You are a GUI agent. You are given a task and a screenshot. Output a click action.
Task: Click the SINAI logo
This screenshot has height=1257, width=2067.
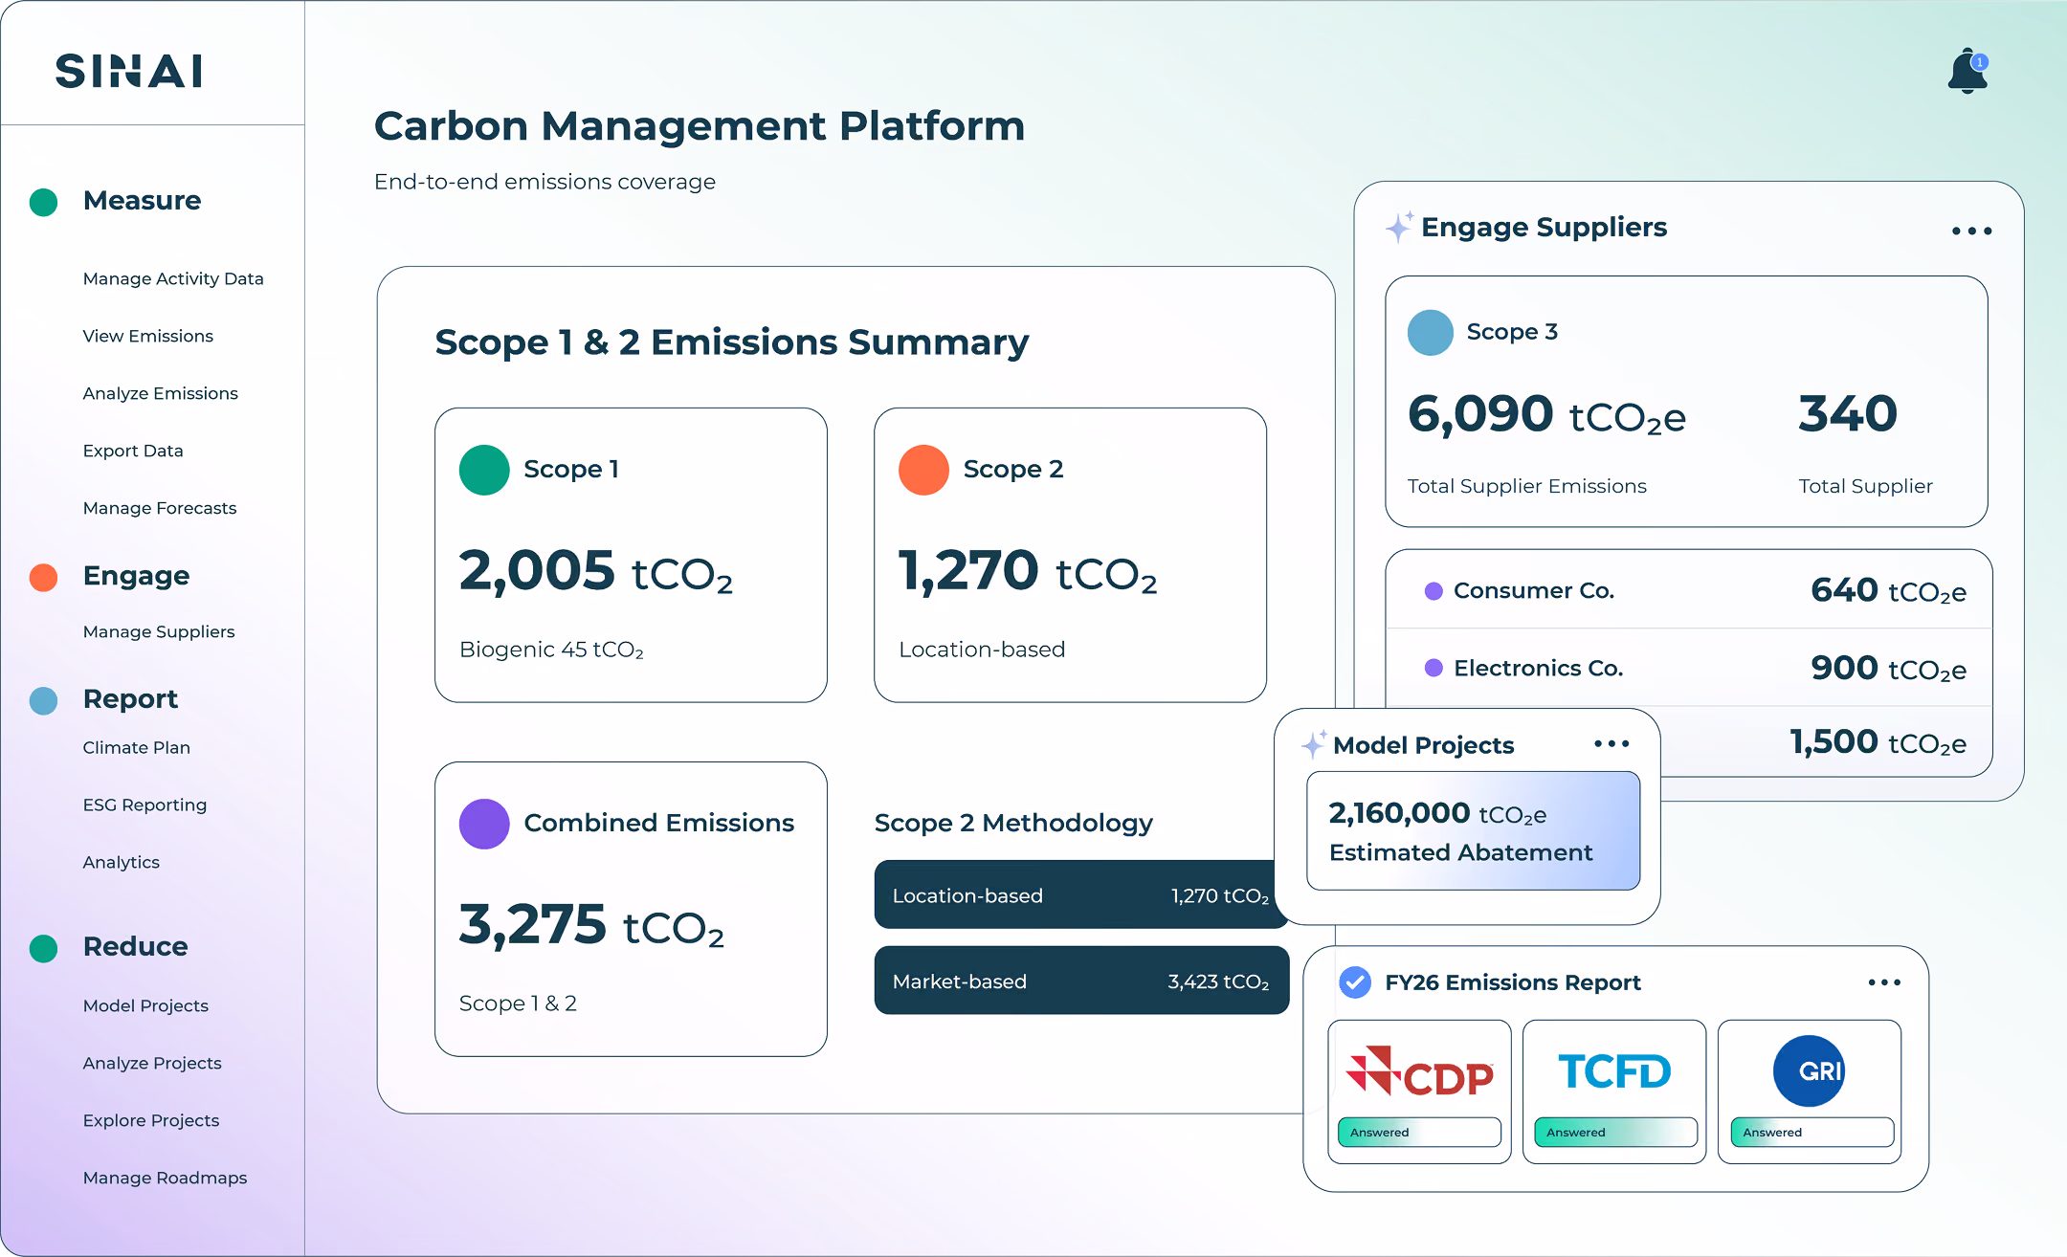click(129, 72)
